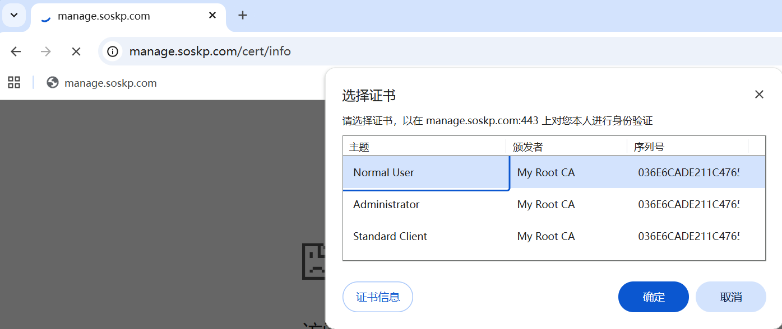Open the apps grid in bookmarks bar

(14, 83)
